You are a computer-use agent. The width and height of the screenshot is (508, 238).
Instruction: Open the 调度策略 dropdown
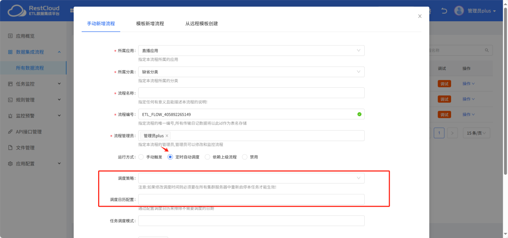pyautogui.click(x=251, y=178)
